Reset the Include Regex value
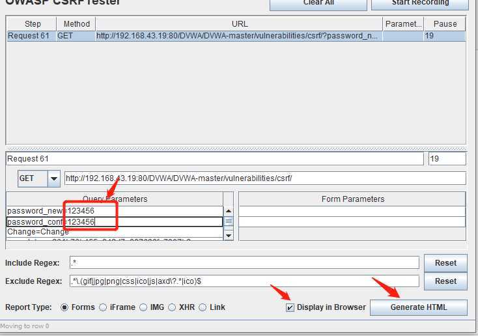 click(445, 263)
